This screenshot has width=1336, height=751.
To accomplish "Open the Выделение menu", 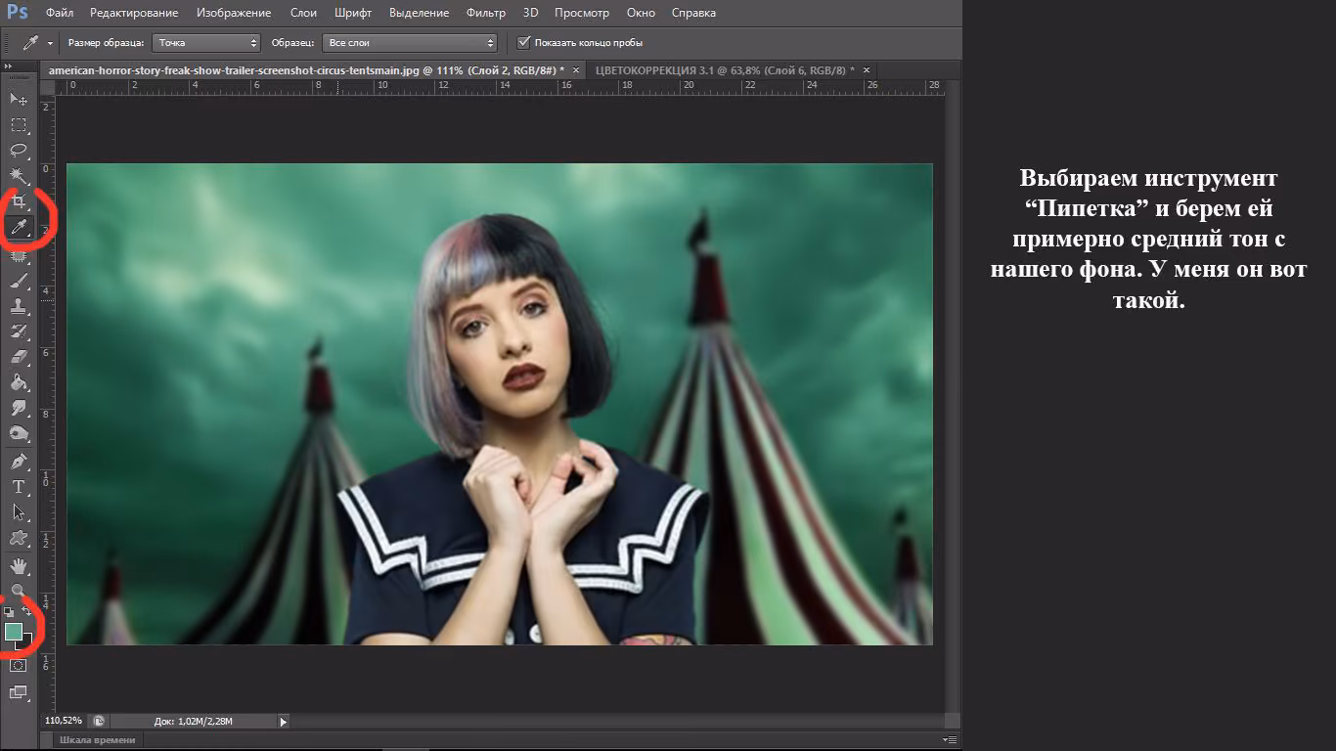I will click(419, 13).
